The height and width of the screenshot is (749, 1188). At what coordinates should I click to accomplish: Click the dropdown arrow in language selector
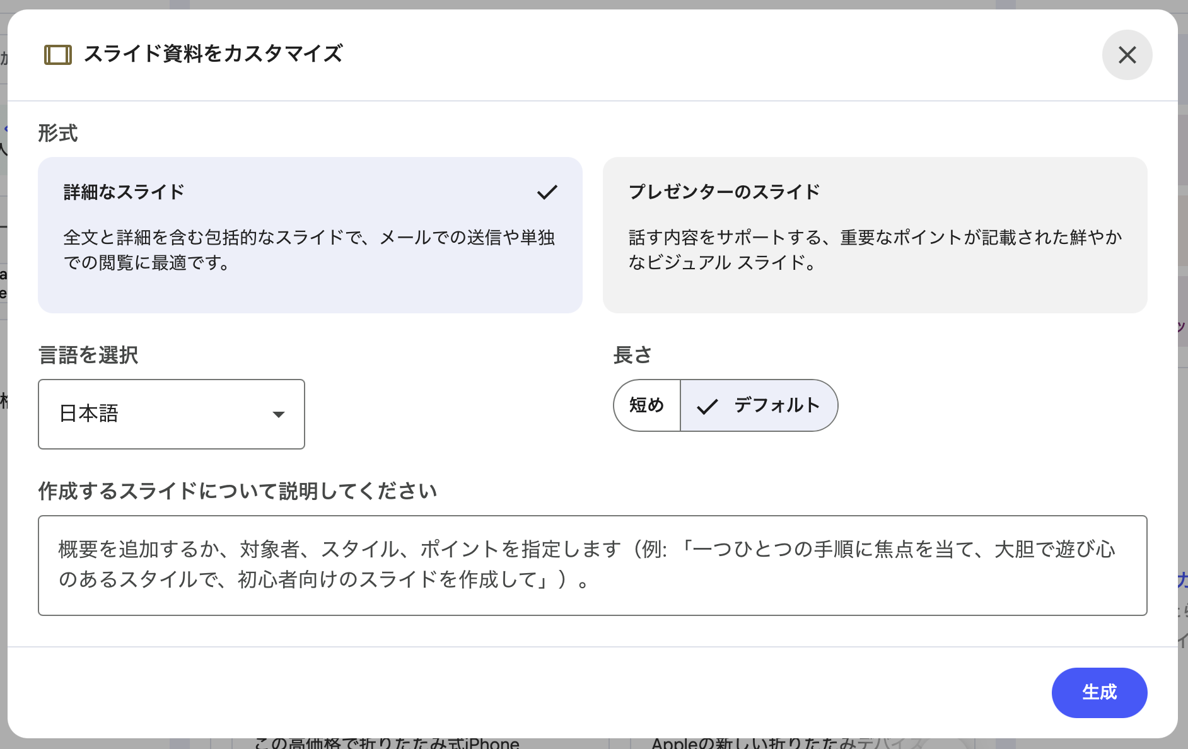(x=278, y=414)
